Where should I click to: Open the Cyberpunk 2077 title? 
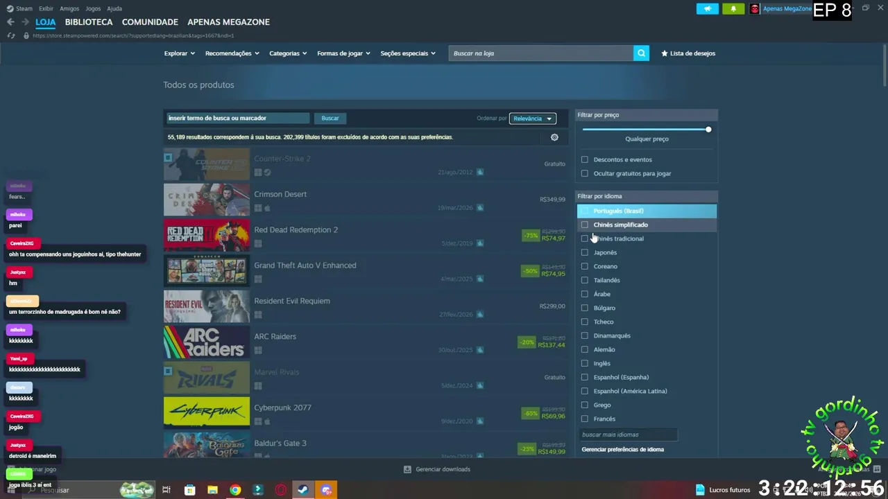click(x=282, y=408)
